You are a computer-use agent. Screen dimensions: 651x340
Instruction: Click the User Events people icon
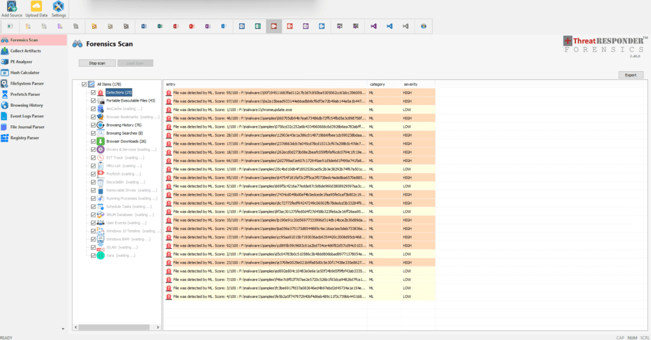click(x=100, y=223)
